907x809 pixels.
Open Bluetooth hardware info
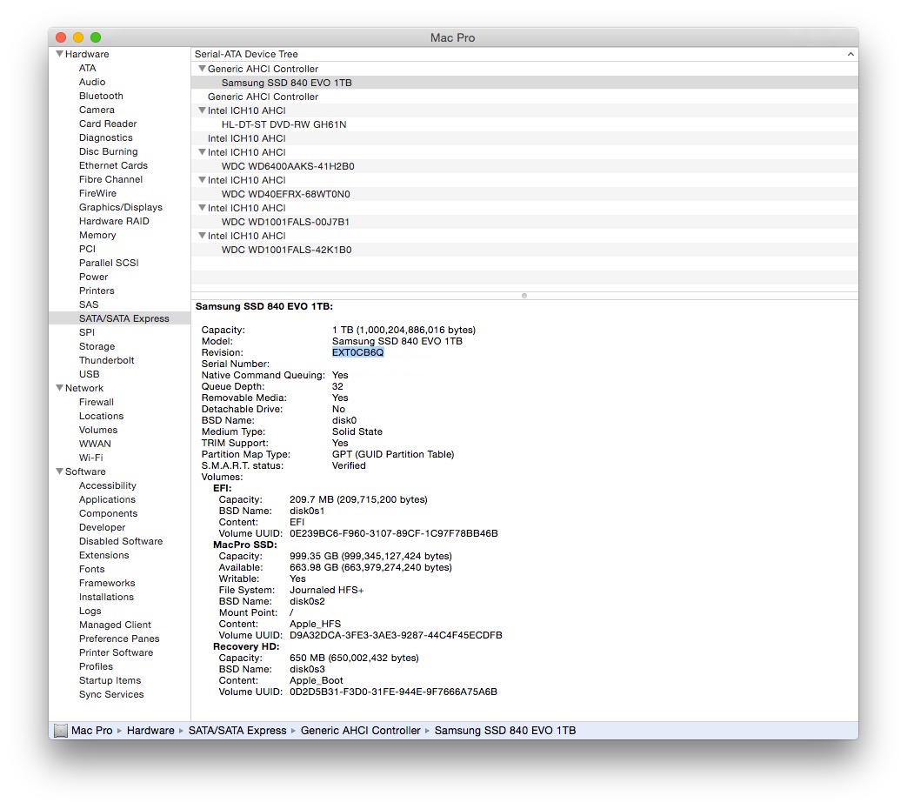click(x=101, y=96)
